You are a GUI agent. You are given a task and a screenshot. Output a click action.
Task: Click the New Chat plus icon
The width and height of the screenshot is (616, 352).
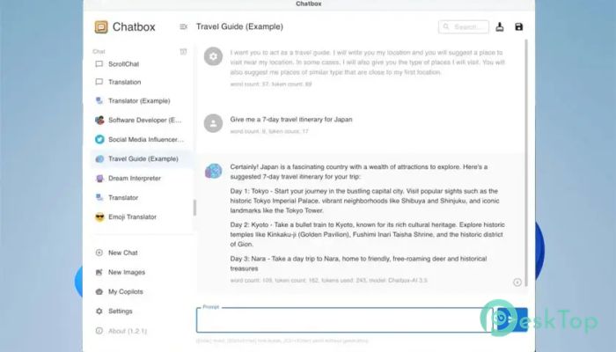[x=99, y=253]
